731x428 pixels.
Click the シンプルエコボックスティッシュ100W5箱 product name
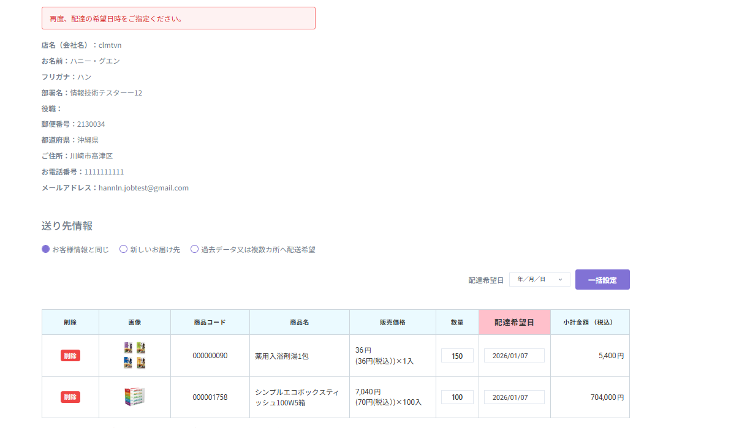pyautogui.click(x=297, y=397)
